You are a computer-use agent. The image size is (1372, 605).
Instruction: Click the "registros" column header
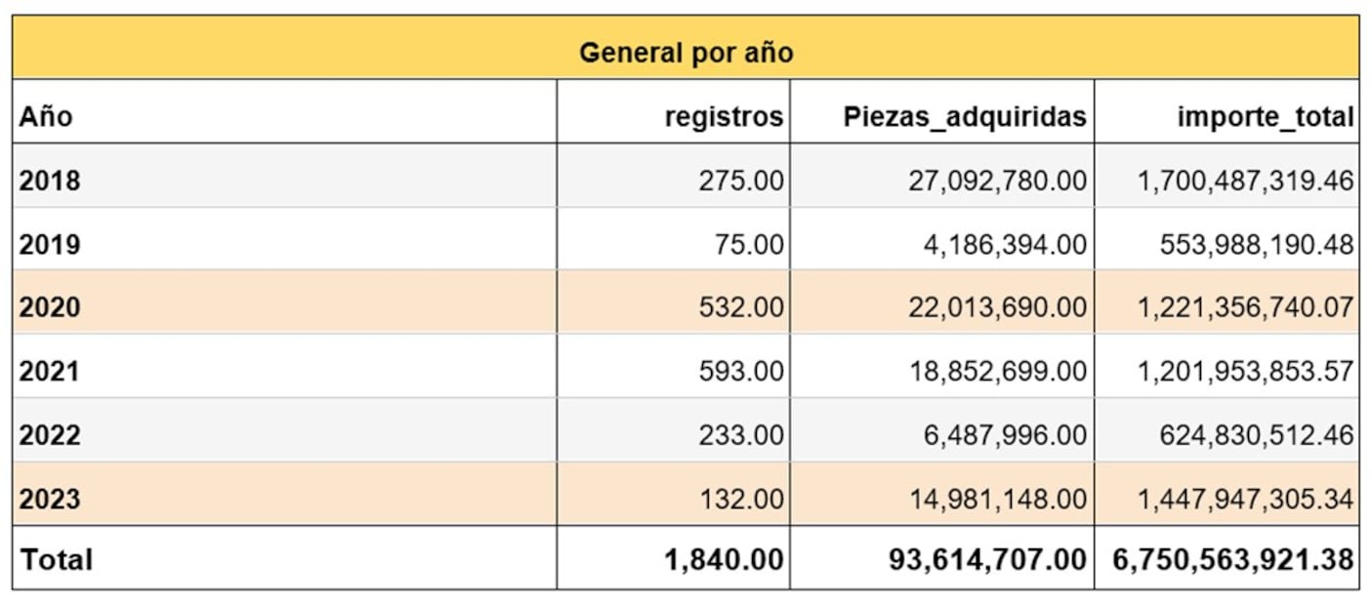[724, 117]
